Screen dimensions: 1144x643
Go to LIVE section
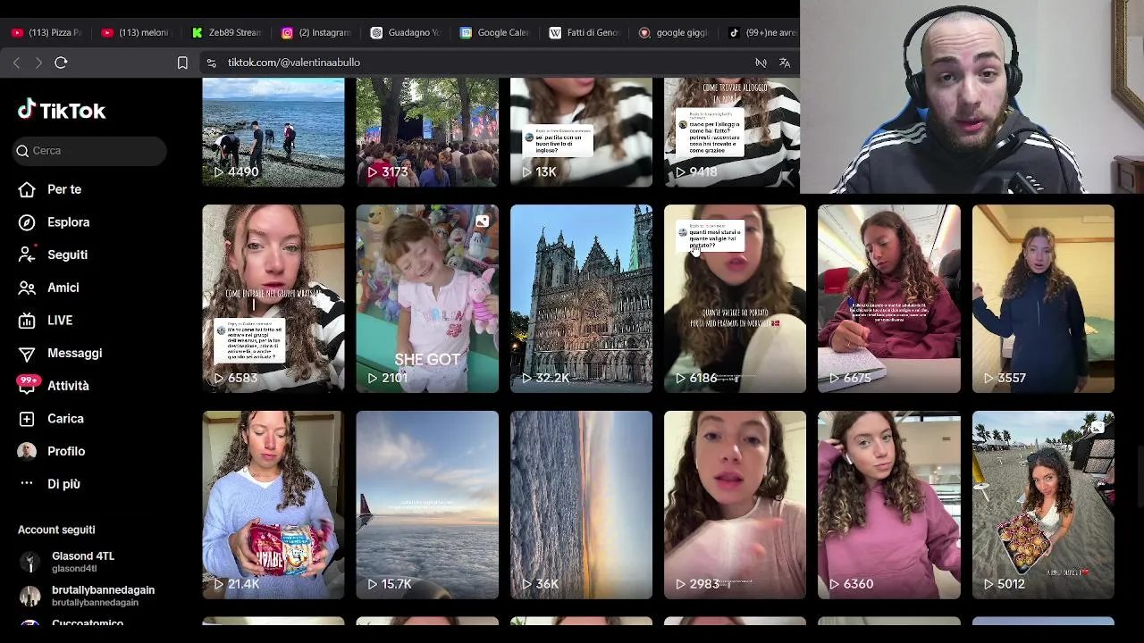click(x=60, y=321)
